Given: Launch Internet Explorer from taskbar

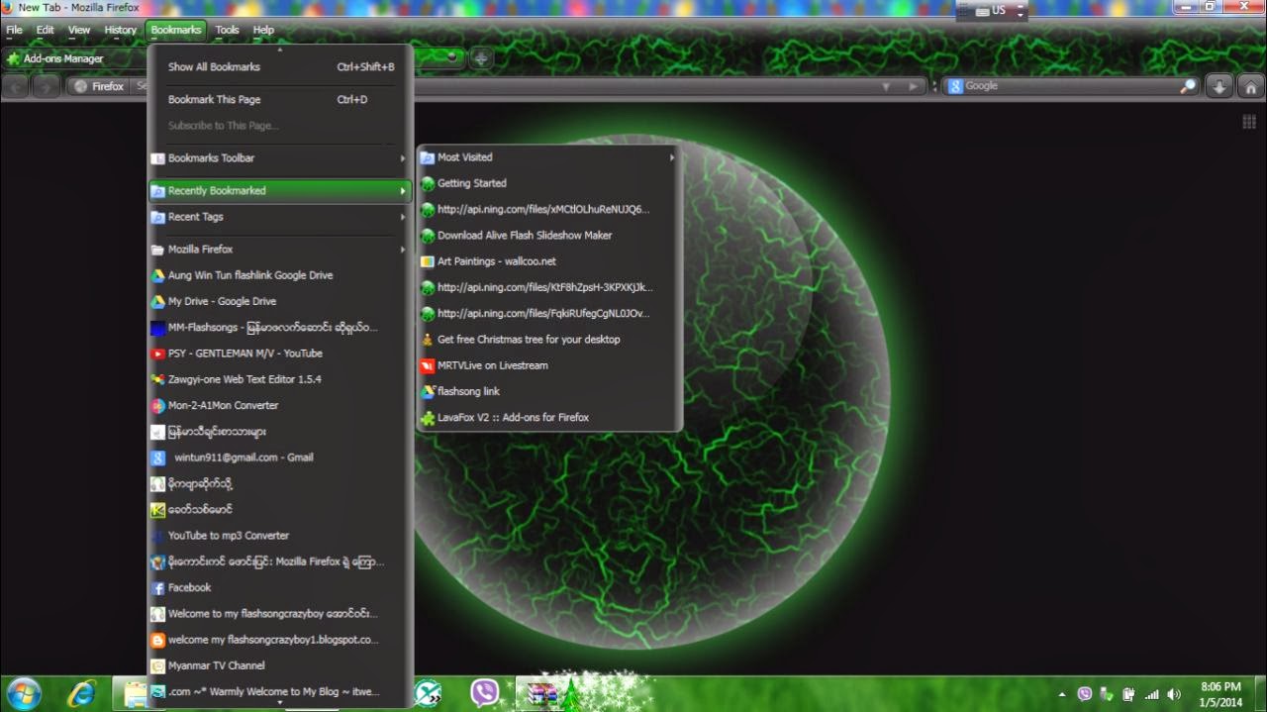Looking at the screenshot, I should pyautogui.click(x=80, y=692).
